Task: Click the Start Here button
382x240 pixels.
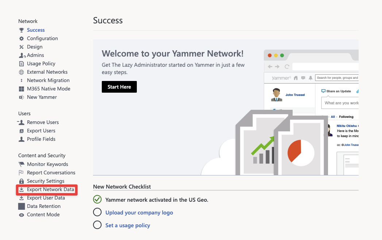Action: click(119, 87)
